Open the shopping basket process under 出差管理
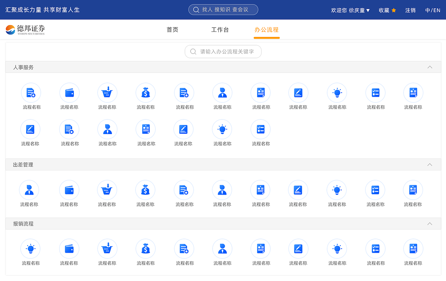This screenshot has width=446, height=281. [x=107, y=190]
